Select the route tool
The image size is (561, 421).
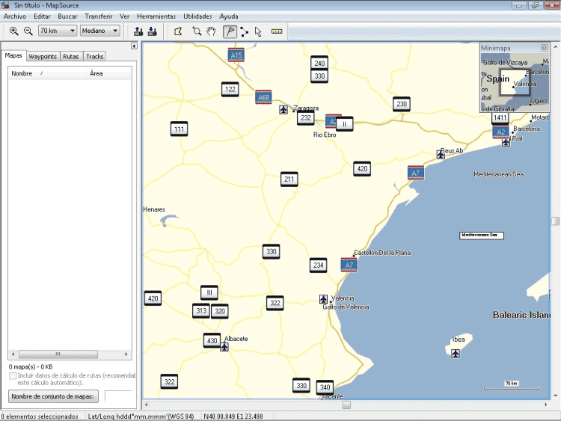[244, 31]
